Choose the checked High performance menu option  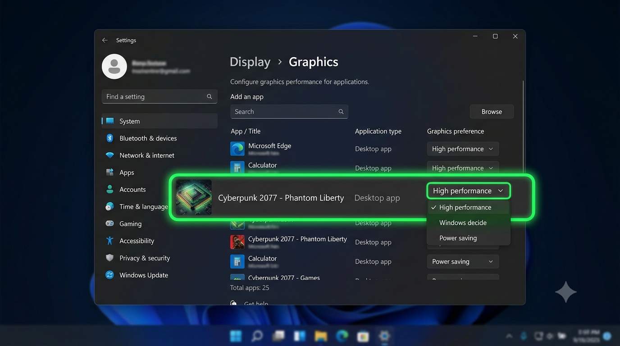pos(468,207)
